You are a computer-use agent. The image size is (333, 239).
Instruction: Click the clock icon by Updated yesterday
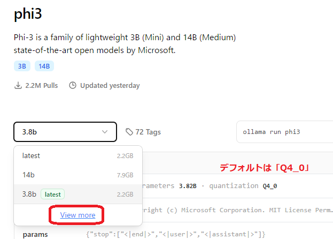click(x=73, y=85)
